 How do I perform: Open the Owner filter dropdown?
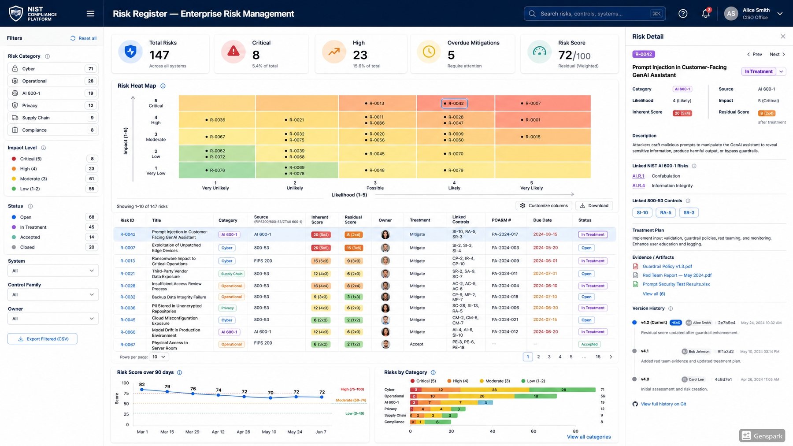pos(53,319)
